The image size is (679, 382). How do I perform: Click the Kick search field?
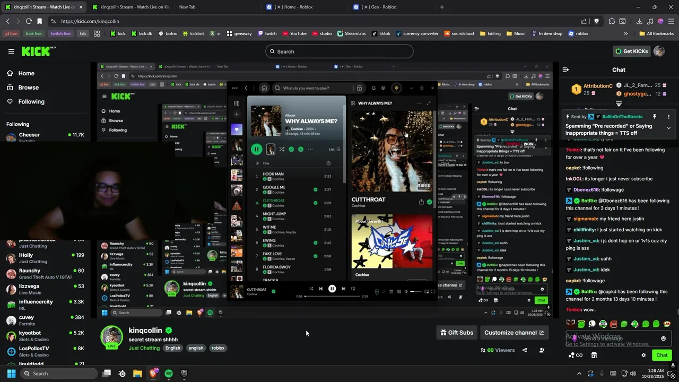pos(339,51)
